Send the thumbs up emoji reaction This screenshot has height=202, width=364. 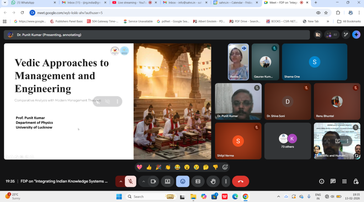[149, 167]
